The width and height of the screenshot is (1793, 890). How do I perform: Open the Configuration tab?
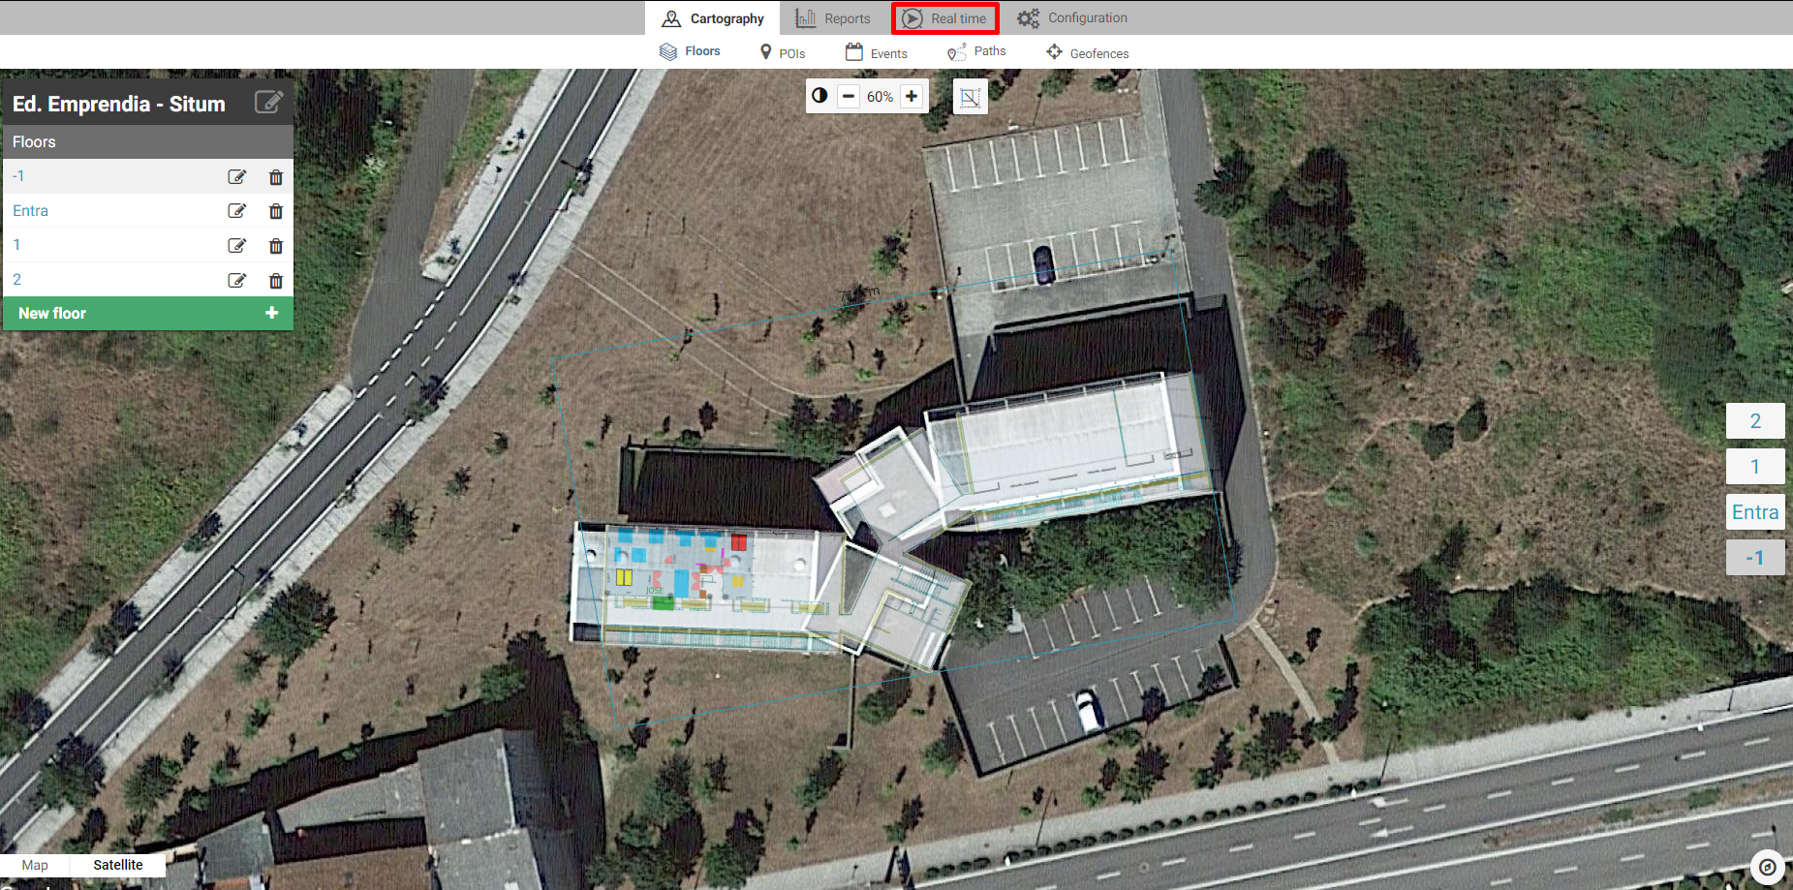(1072, 18)
